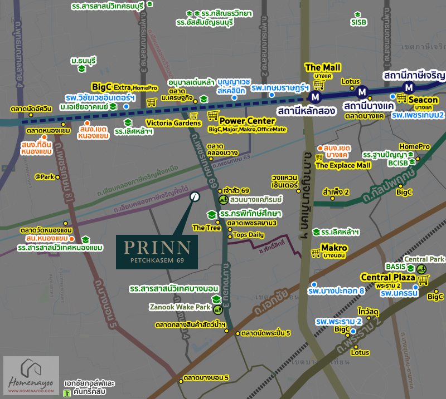Click the 'วงแหวนเซ็นเตอร์' label
The width and height of the screenshot is (446, 399).
[284, 181]
